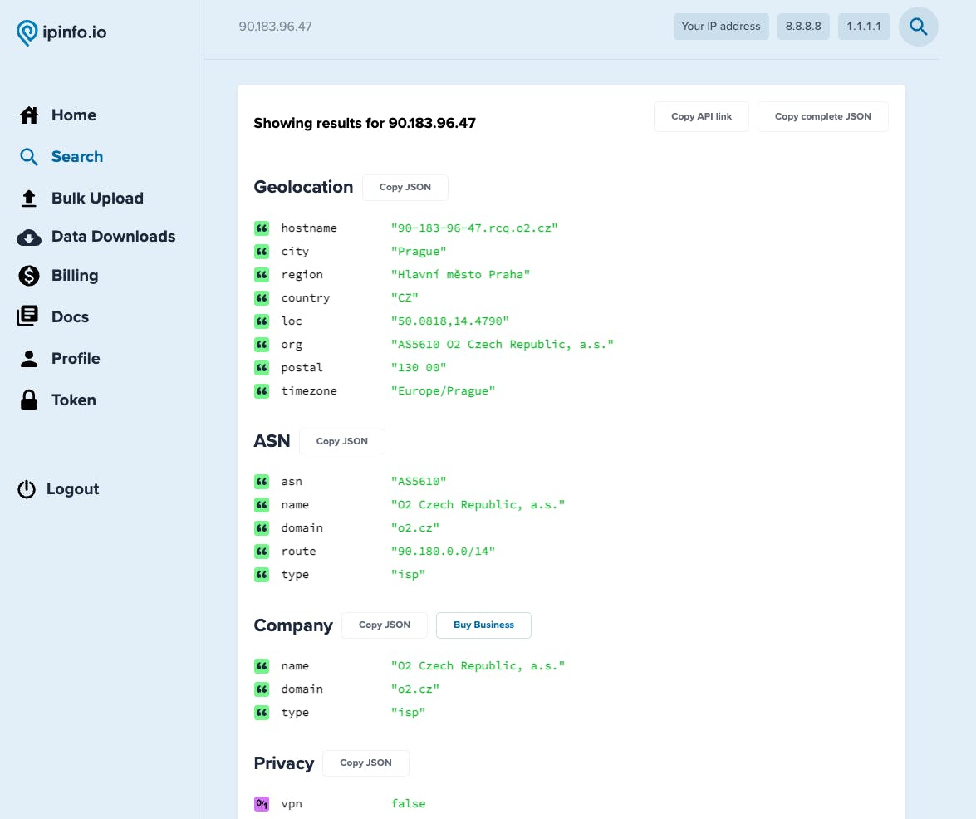Click the Search magnifier icon in sidebar

pos(28,157)
